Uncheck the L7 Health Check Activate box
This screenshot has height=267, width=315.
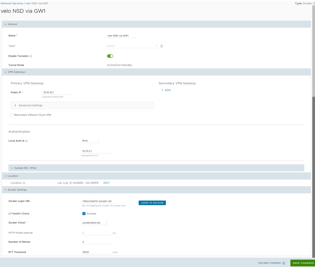pos(84,213)
